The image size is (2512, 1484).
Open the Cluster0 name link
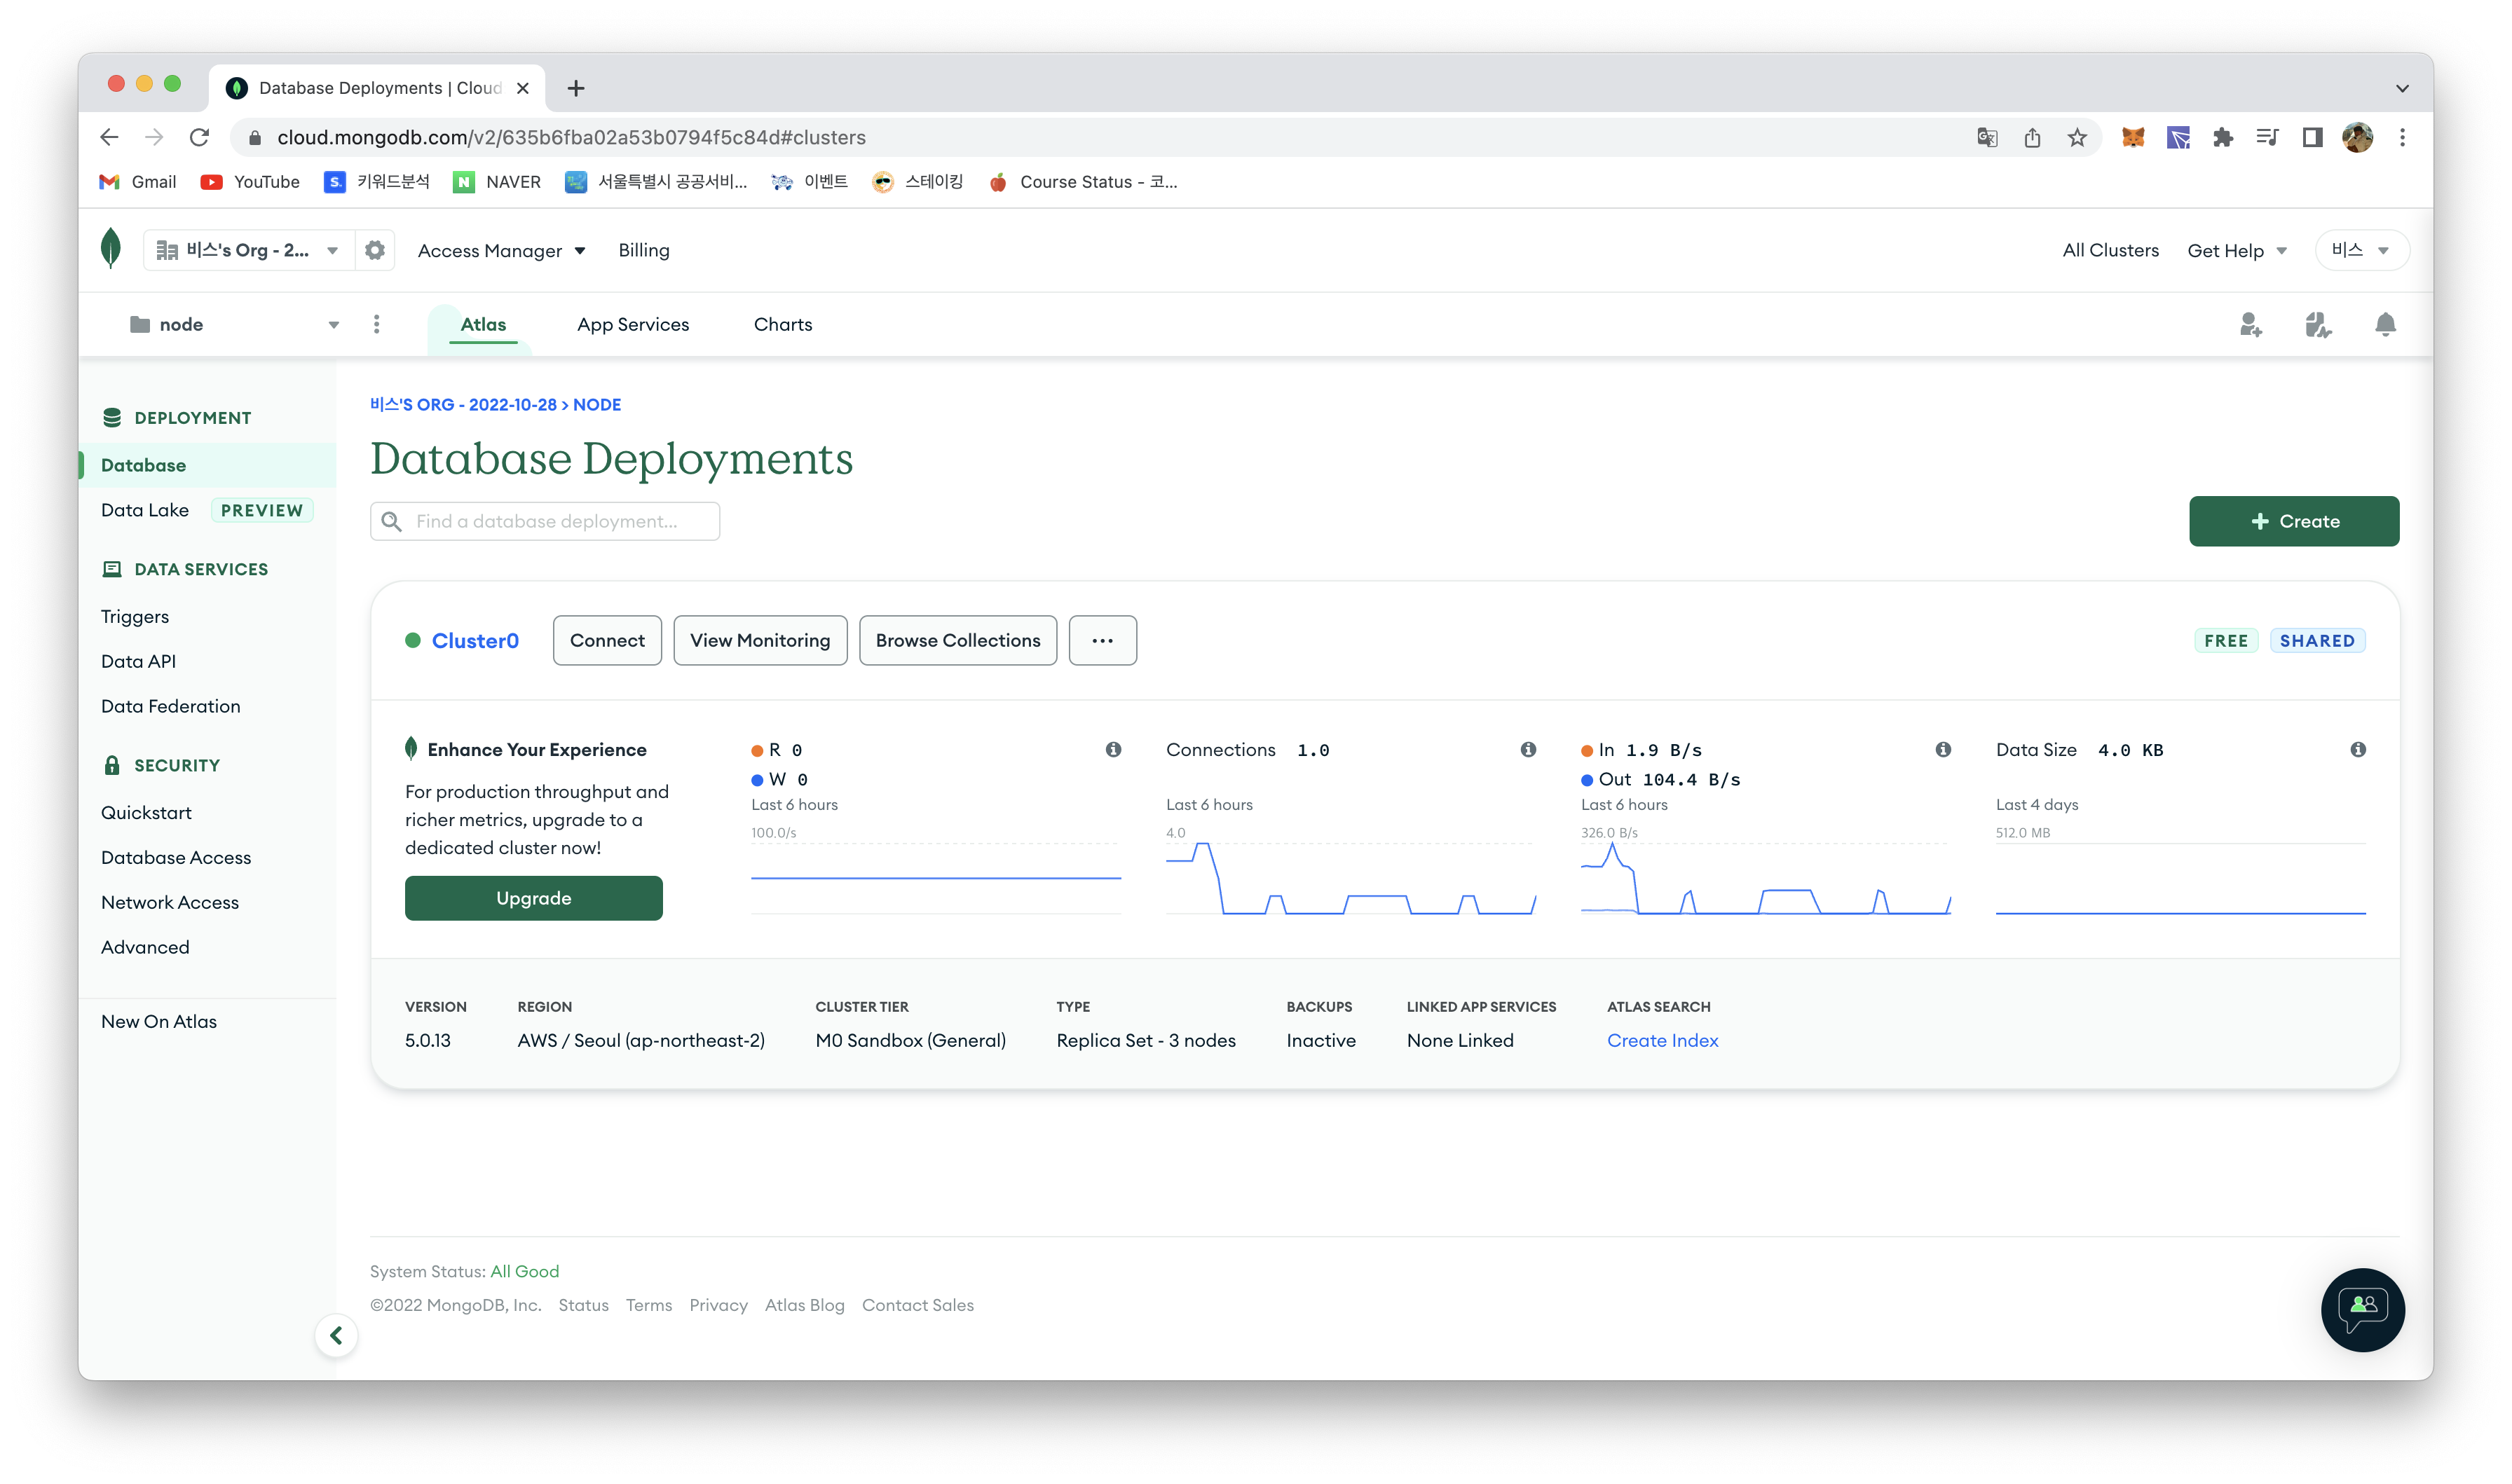[x=475, y=640]
